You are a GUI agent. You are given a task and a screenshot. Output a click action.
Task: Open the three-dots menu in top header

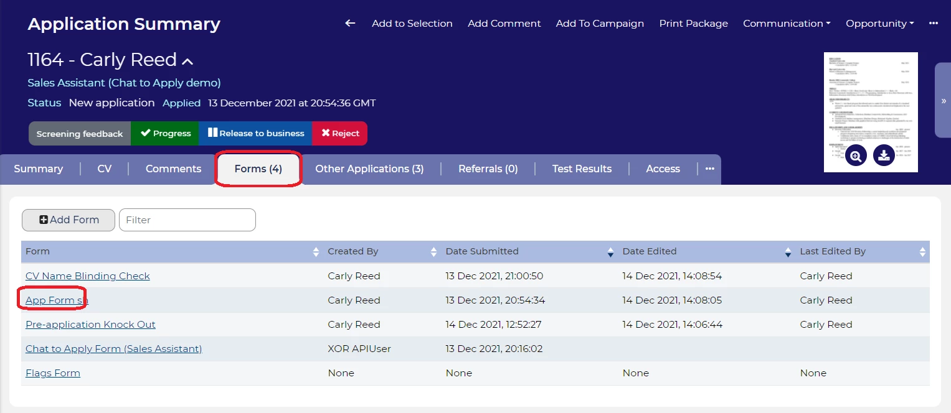click(x=933, y=23)
